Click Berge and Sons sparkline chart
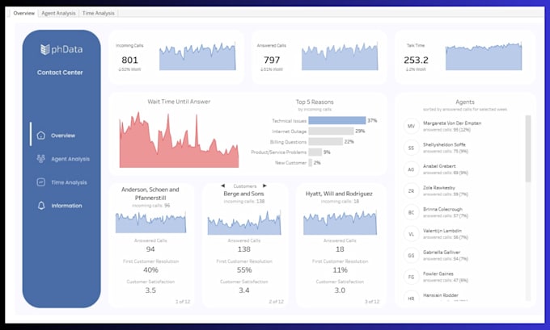The image size is (550, 330). 244,223
